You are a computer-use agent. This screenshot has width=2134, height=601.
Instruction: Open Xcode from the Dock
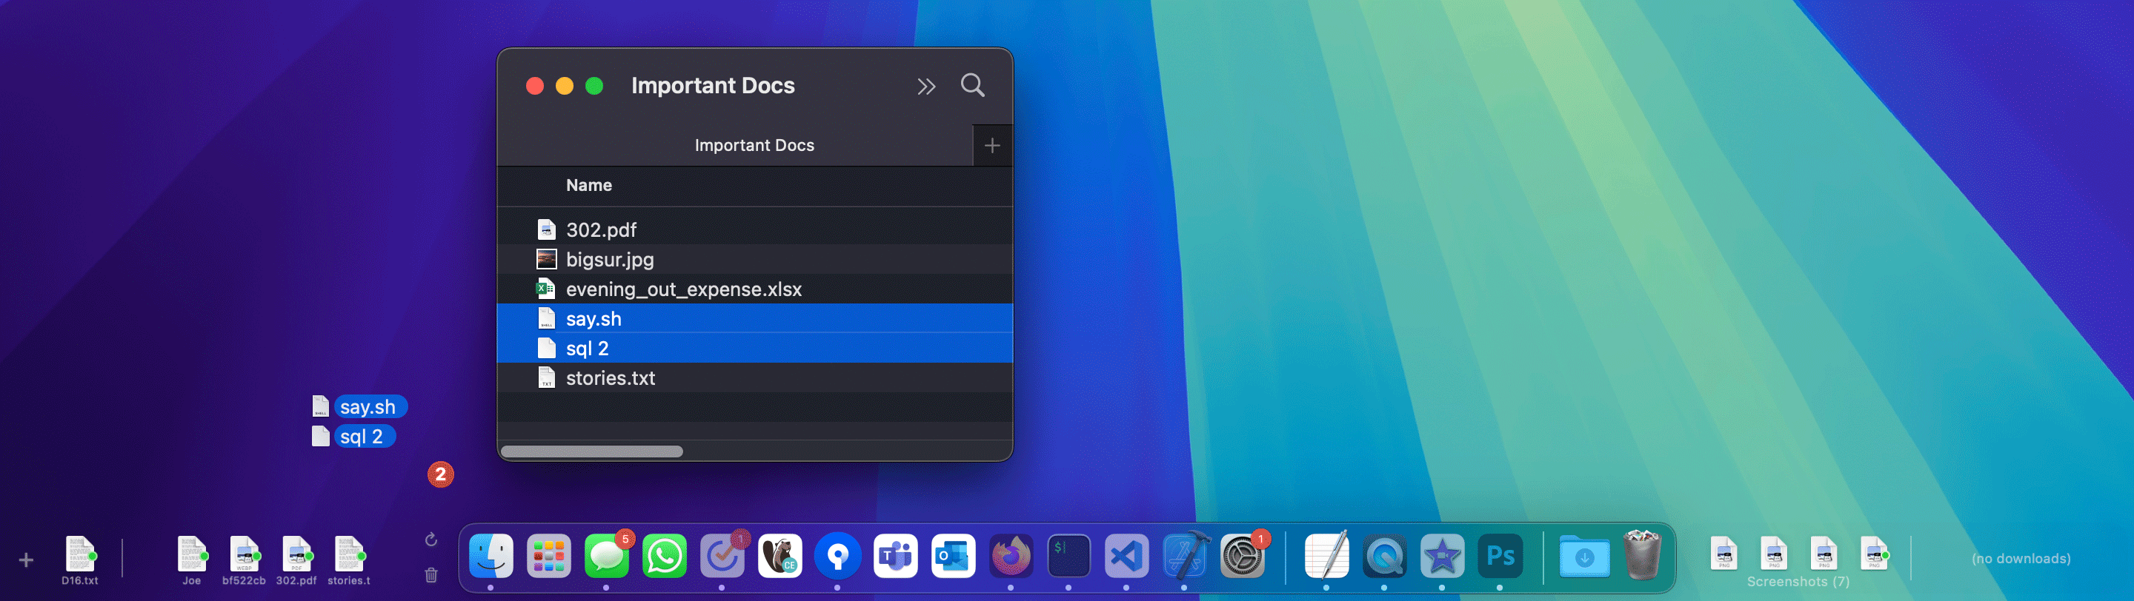click(1185, 555)
